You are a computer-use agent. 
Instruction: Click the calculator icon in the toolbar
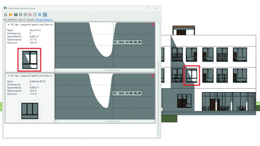pos(6,15)
